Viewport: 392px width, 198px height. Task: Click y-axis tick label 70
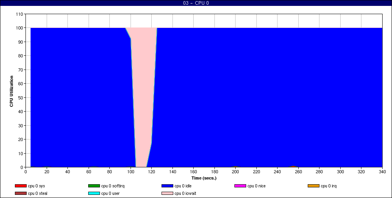pyautogui.click(x=20, y=70)
